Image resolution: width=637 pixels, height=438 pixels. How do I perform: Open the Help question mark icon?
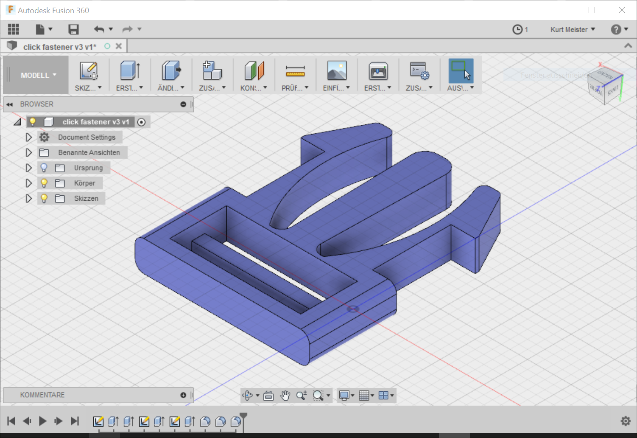[x=616, y=29]
